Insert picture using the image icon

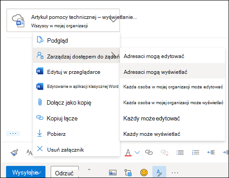[x=113, y=172]
